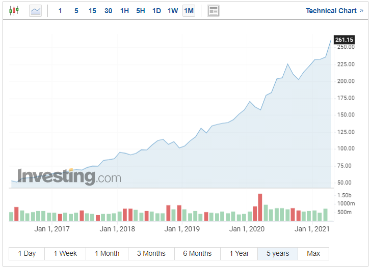Switch to candlestick chart type
This screenshot has height=268, width=371.
click(14, 11)
